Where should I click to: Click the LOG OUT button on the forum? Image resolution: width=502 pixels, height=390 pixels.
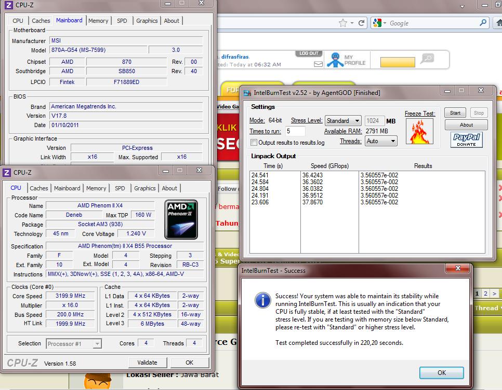pyautogui.click(x=309, y=53)
